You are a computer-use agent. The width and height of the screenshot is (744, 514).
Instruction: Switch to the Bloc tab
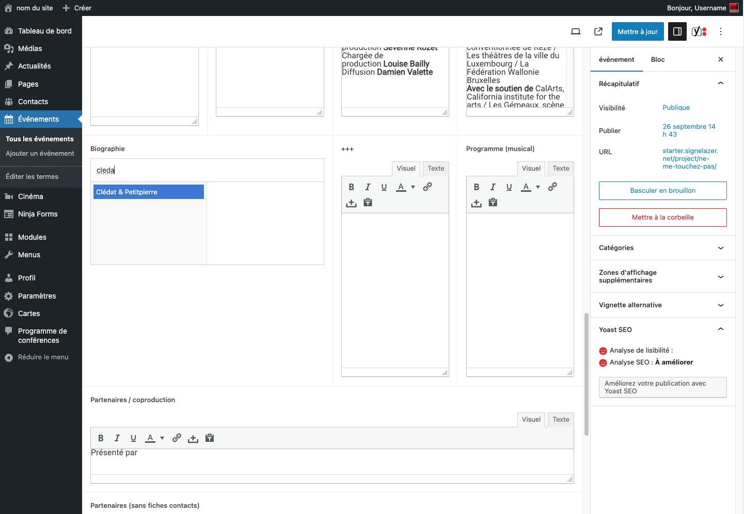[x=658, y=60]
